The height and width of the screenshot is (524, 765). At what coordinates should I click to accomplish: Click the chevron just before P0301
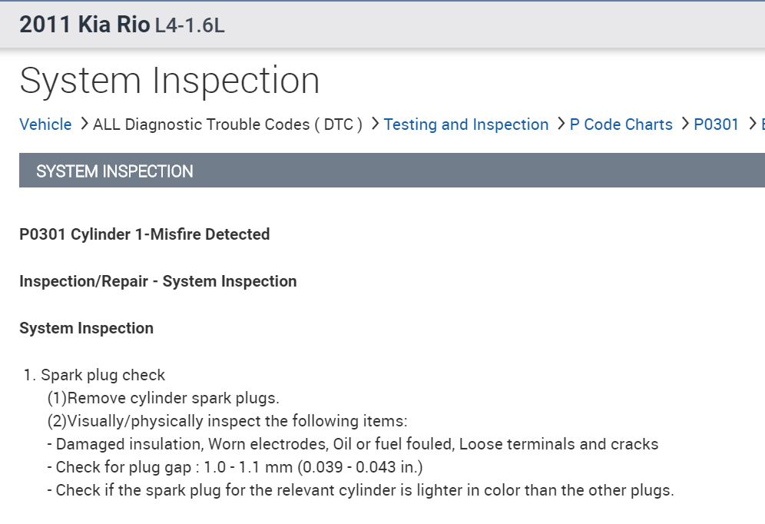pyautogui.click(x=685, y=124)
